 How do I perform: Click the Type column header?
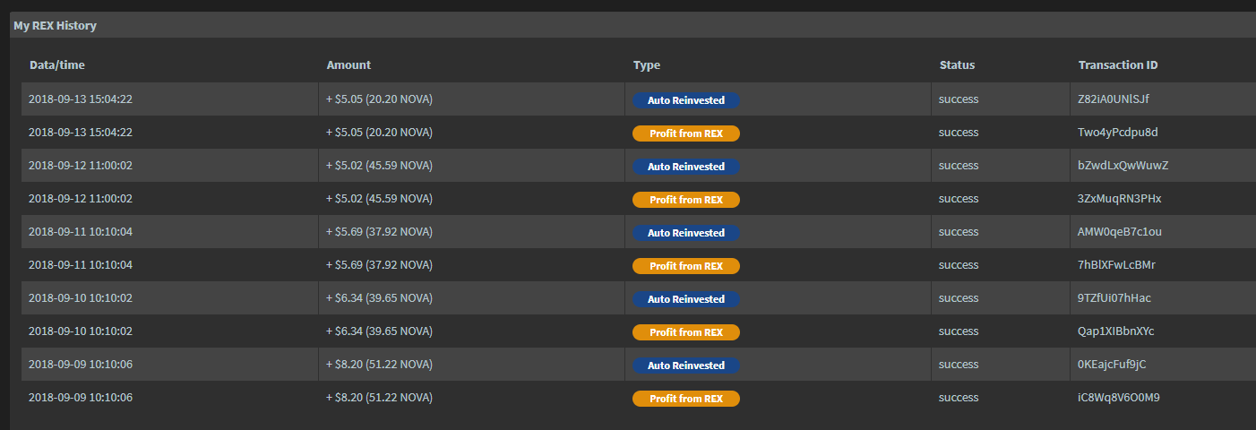646,65
